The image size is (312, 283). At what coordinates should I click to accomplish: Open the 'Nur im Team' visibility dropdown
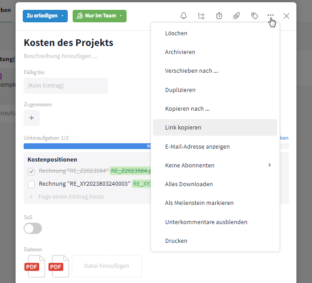click(99, 16)
